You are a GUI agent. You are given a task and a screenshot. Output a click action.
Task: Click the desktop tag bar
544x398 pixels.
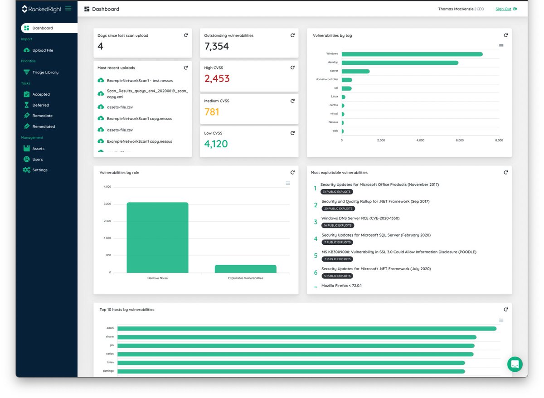[400, 63]
